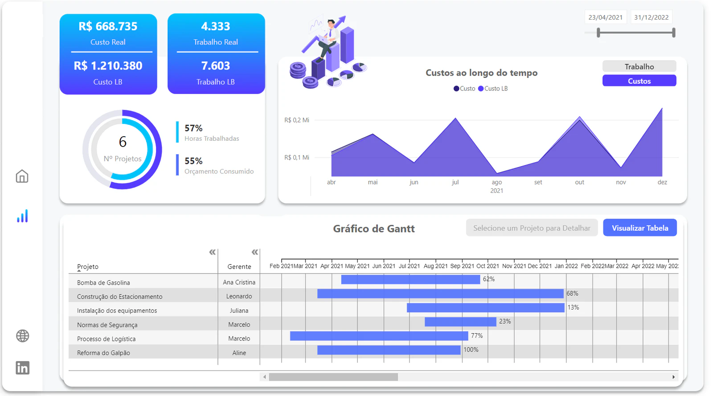
Task: Grab the right handle of date slider
Action: click(x=674, y=33)
